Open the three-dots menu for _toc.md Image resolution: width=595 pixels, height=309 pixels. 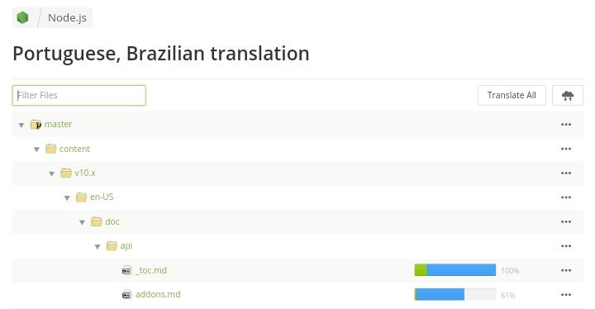[566, 270]
